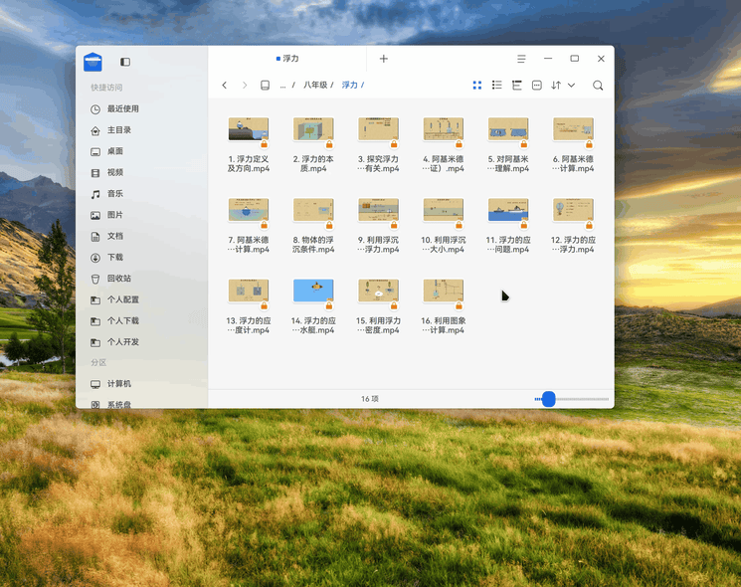The width and height of the screenshot is (741, 587).
Task: Select the video 14. 浮力的应…水艇.mp4
Action: (313, 306)
